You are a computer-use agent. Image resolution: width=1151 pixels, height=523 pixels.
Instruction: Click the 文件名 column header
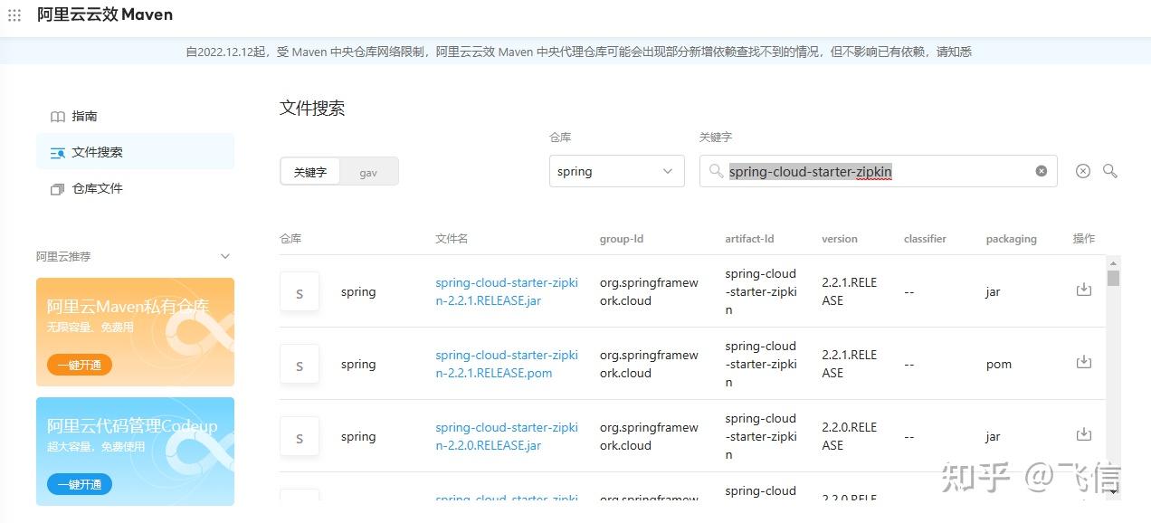pos(452,239)
